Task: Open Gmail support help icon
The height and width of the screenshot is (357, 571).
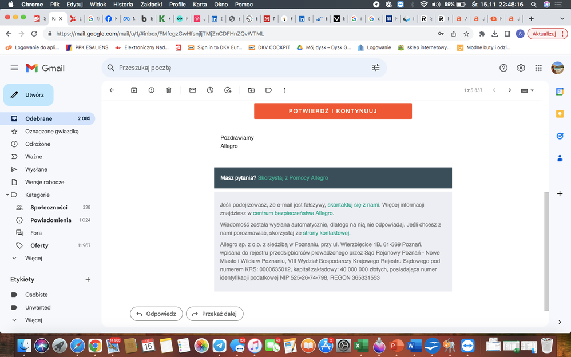Action: (x=503, y=68)
